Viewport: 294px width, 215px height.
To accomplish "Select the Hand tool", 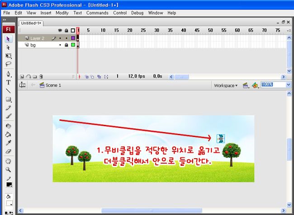I will pos(8,161).
